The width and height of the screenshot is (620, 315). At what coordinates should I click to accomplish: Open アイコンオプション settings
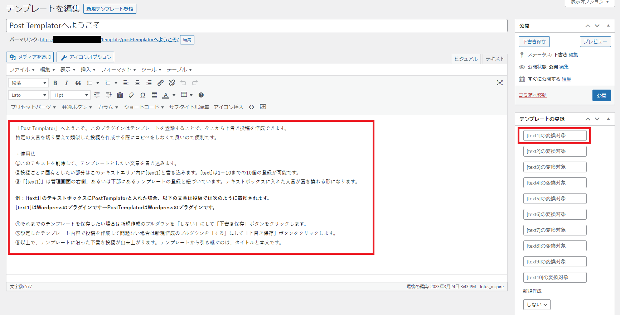86,57
